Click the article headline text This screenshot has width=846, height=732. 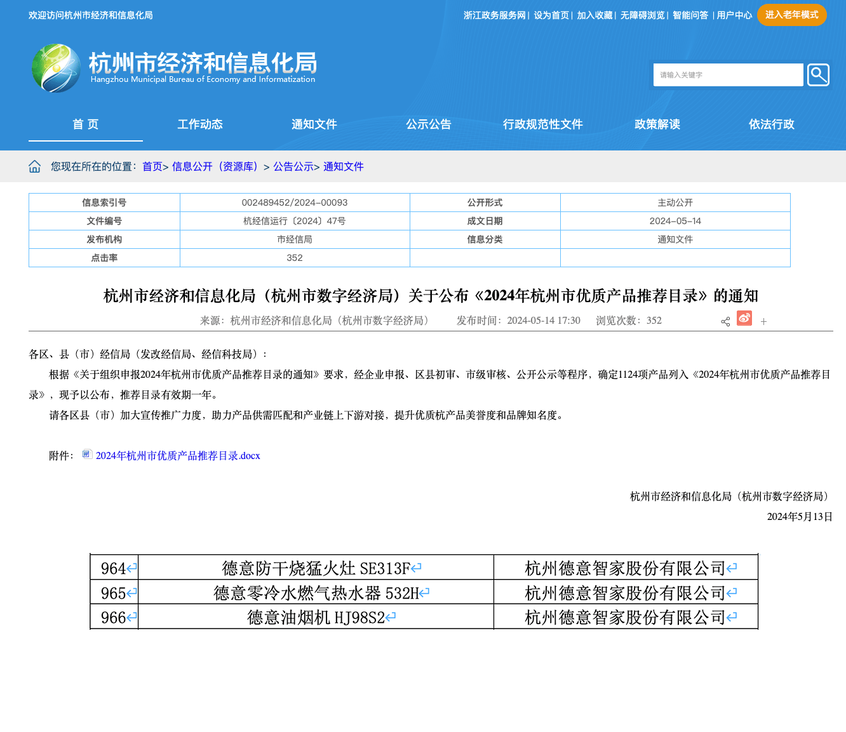point(431,296)
